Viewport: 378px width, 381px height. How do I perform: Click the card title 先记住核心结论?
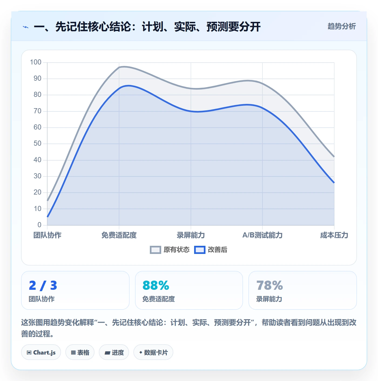[147, 27]
